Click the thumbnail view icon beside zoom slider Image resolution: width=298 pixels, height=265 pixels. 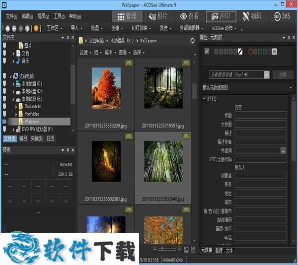[x=186, y=250]
